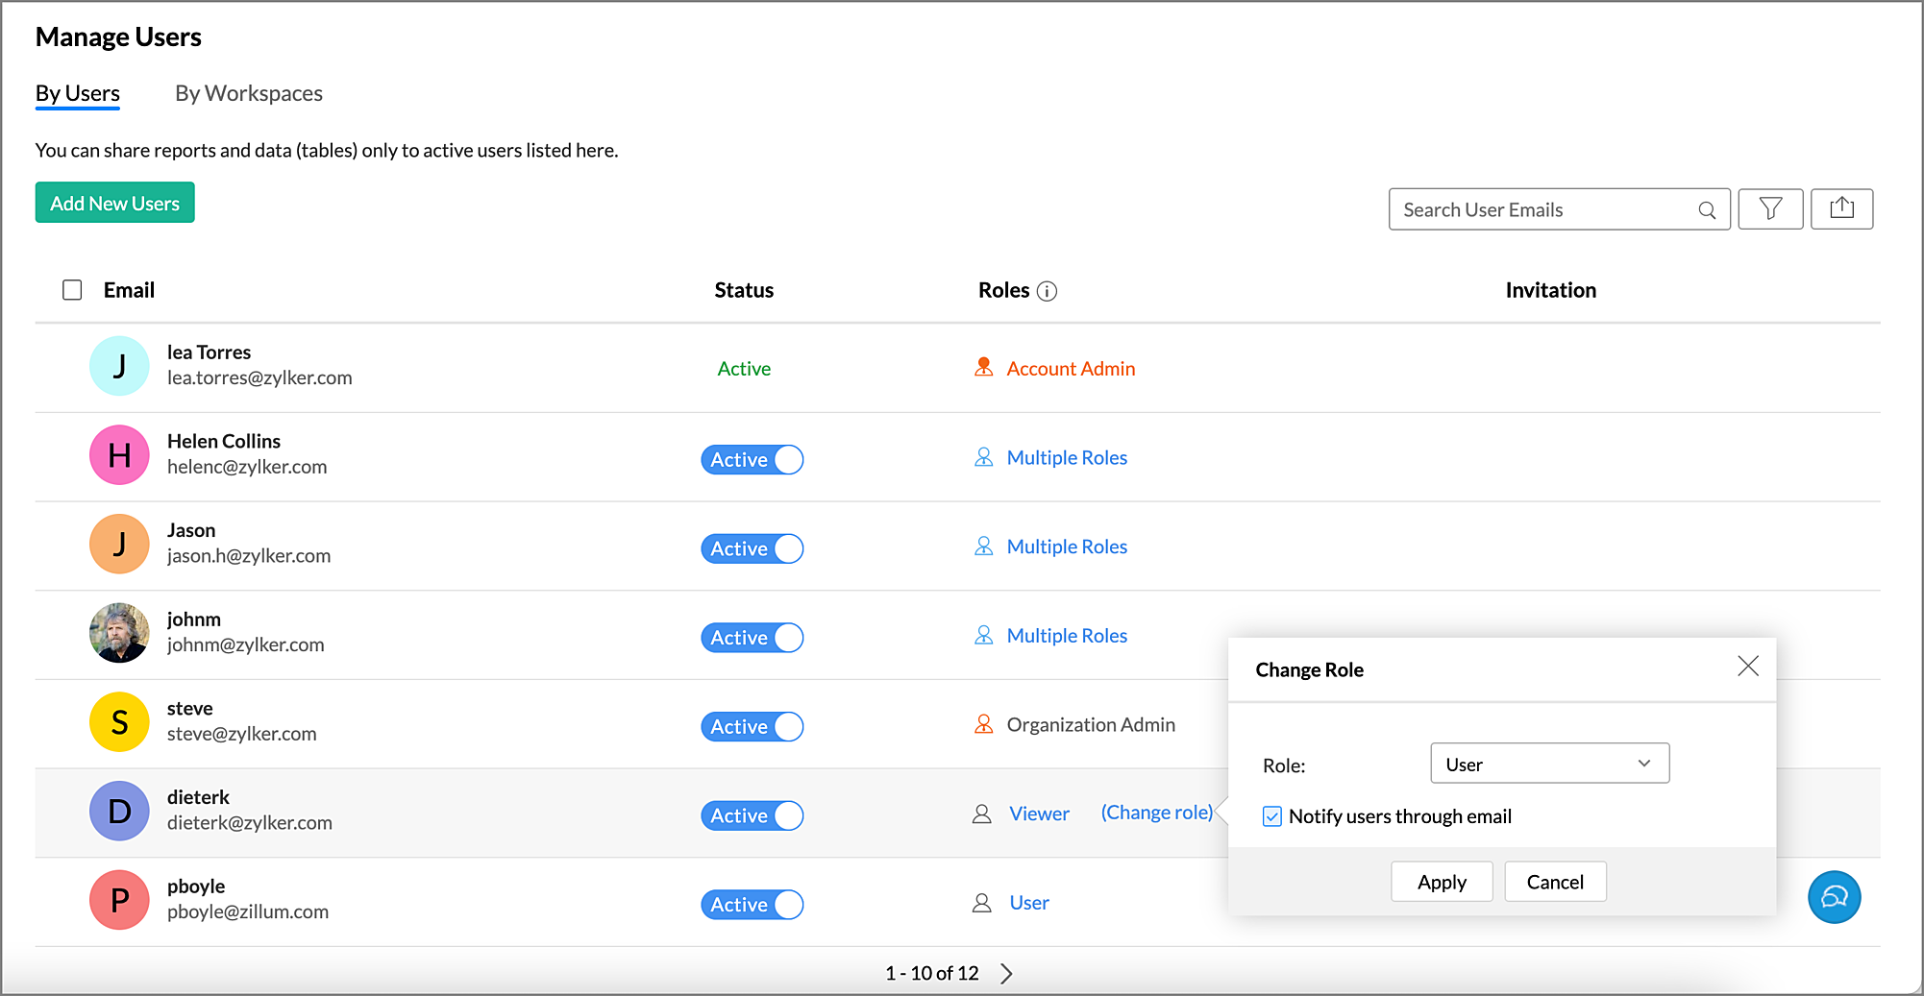Click the Email column header

click(x=129, y=290)
